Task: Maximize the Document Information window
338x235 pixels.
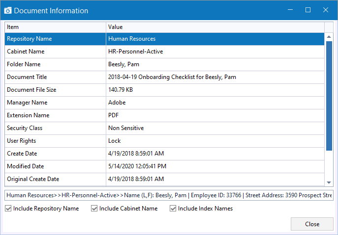Action: 308,10
